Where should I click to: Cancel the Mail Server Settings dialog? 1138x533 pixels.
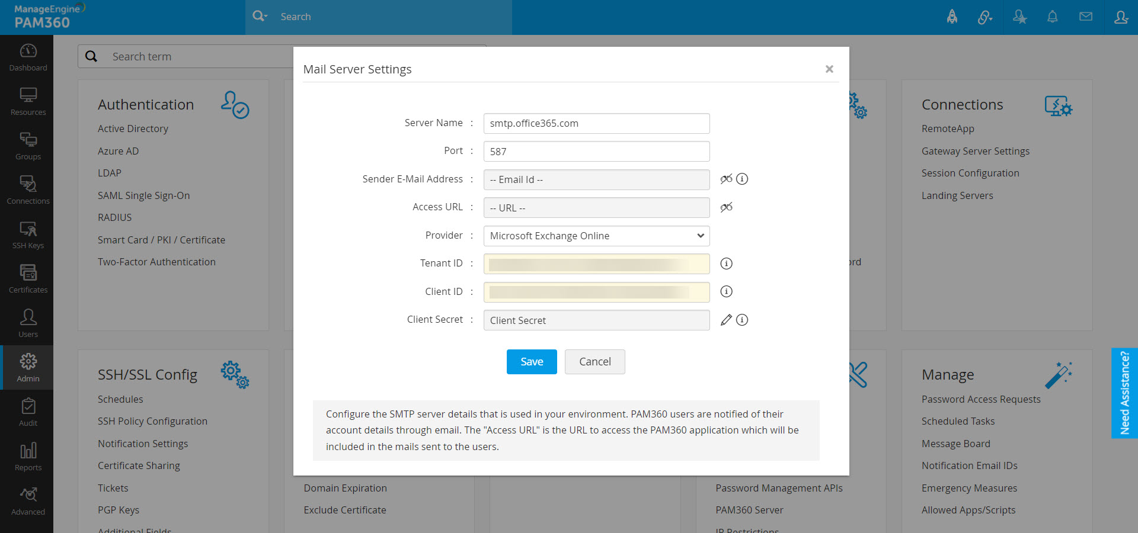(594, 362)
